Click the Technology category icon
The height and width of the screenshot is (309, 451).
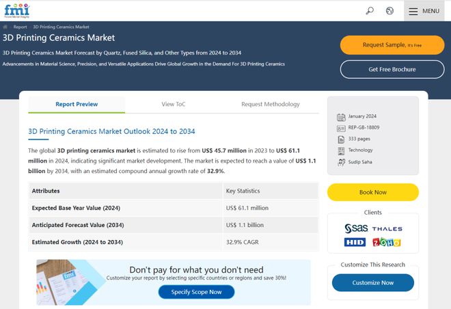(x=341, y=151)
